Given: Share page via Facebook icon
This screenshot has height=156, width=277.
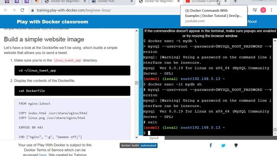Looking at the screenshot, I should pos(211,146).
